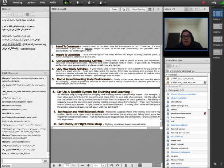Screen dimensions: 224x168
Task: Click muted mic icon beside amirhosean hasanzadeh
Action: pyautogui.click(x=205, y=113)
